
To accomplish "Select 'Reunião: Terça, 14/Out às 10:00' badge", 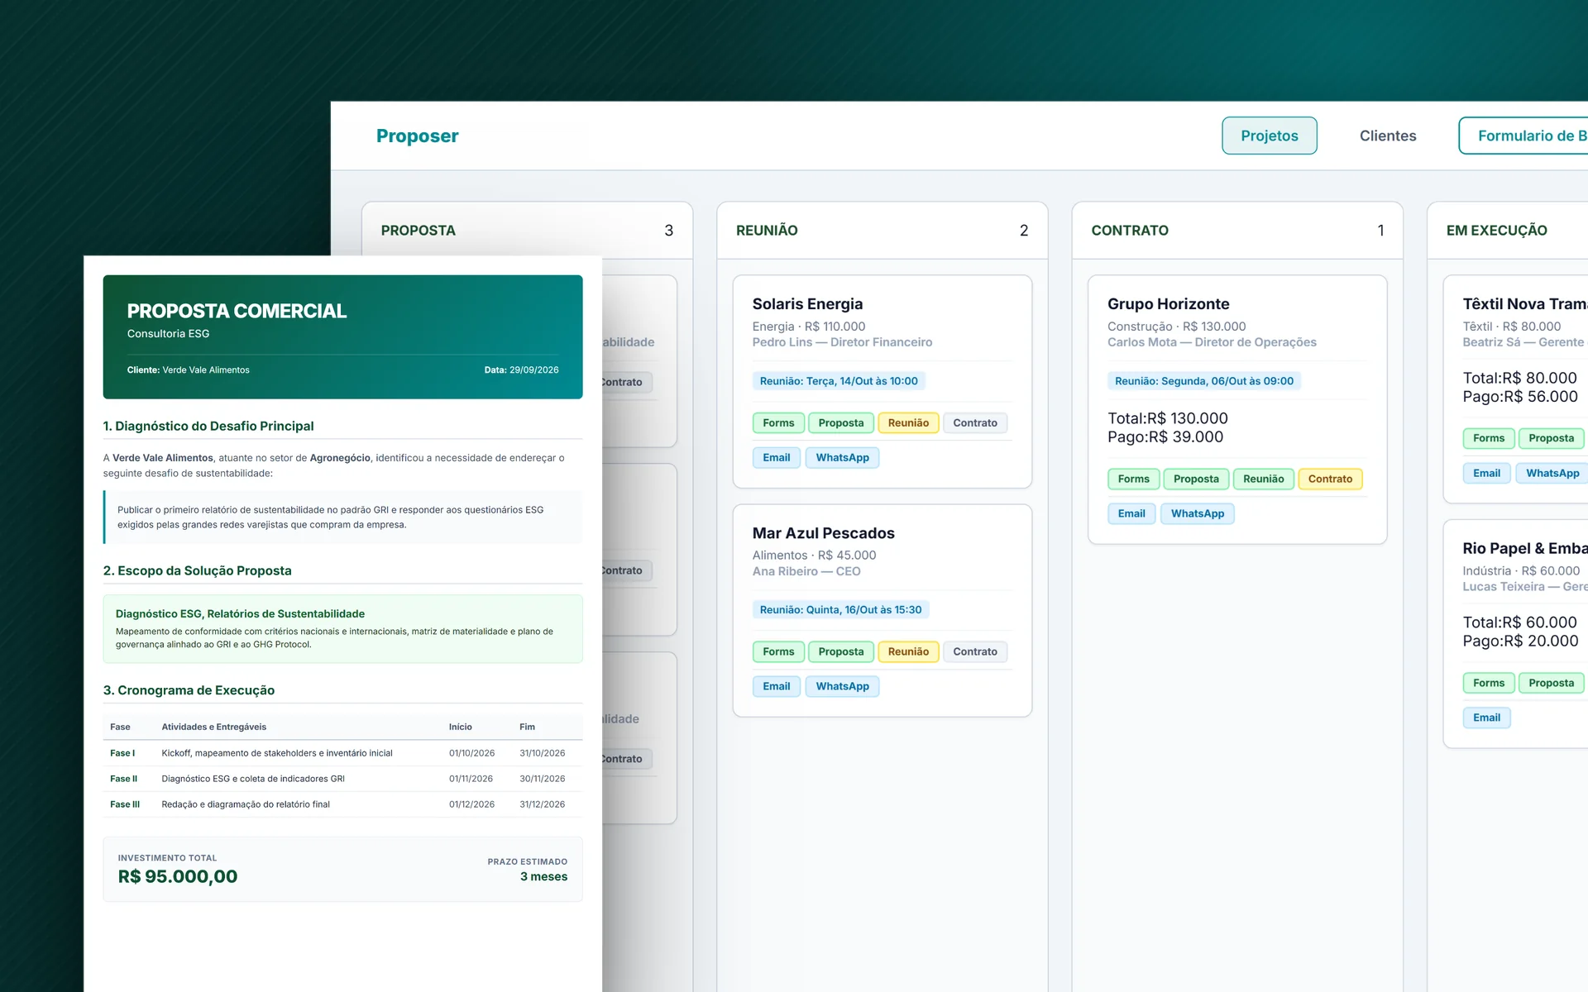I will (x=839, y=381).
